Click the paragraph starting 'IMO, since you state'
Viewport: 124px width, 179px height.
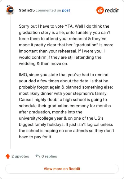point(67,106)
